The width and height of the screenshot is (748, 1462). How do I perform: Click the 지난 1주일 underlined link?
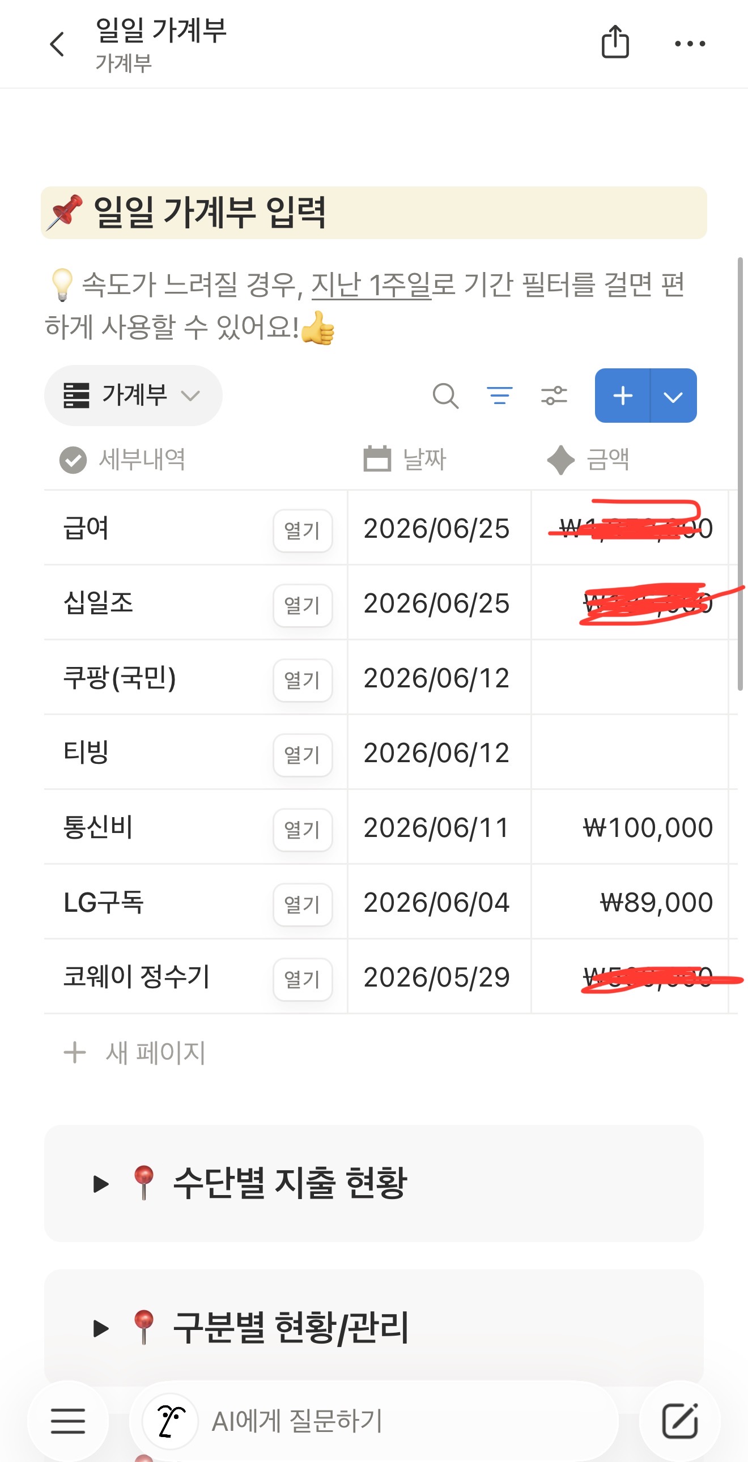pos(372,284)
